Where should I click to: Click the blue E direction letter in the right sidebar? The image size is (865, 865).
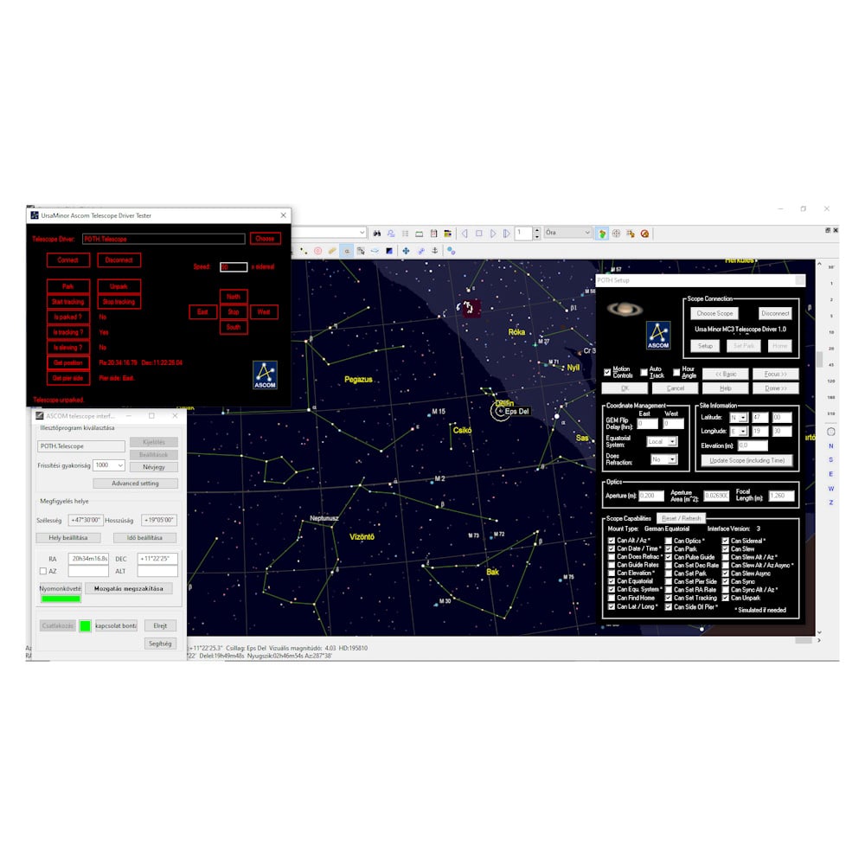click(x=830, y=474)
